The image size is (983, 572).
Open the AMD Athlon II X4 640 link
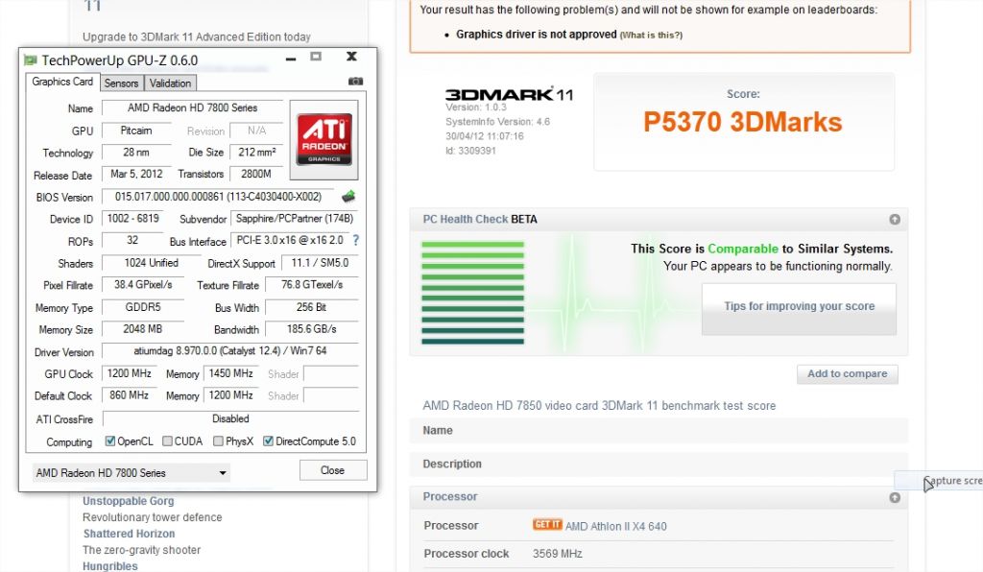[615, 526]
